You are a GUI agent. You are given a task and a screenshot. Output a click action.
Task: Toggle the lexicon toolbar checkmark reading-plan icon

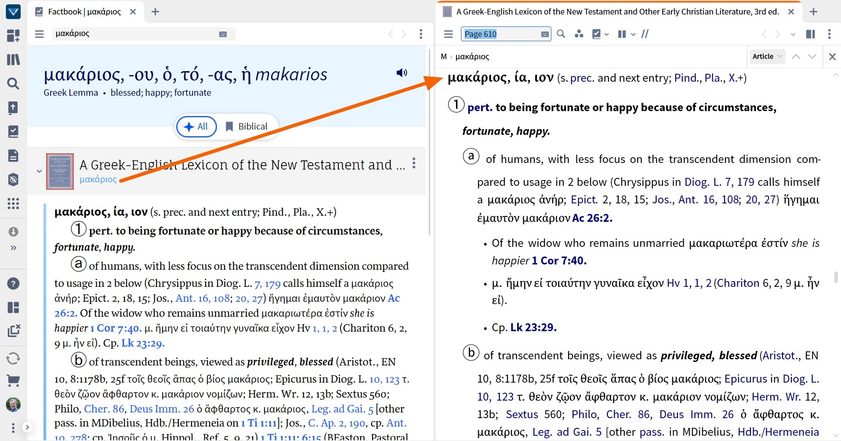596,34
